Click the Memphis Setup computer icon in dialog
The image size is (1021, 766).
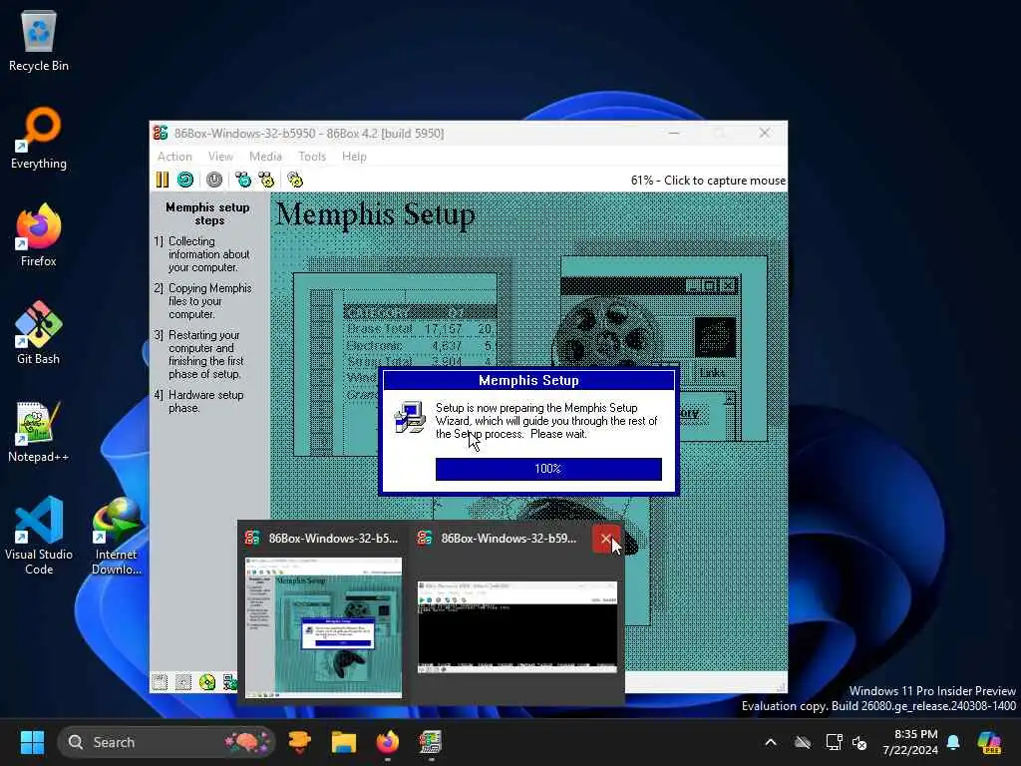pos(410,418)
